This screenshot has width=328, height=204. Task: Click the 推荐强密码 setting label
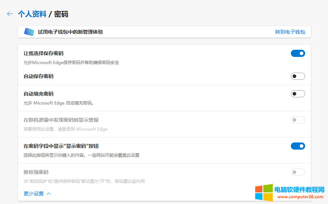tap(36, 172)
